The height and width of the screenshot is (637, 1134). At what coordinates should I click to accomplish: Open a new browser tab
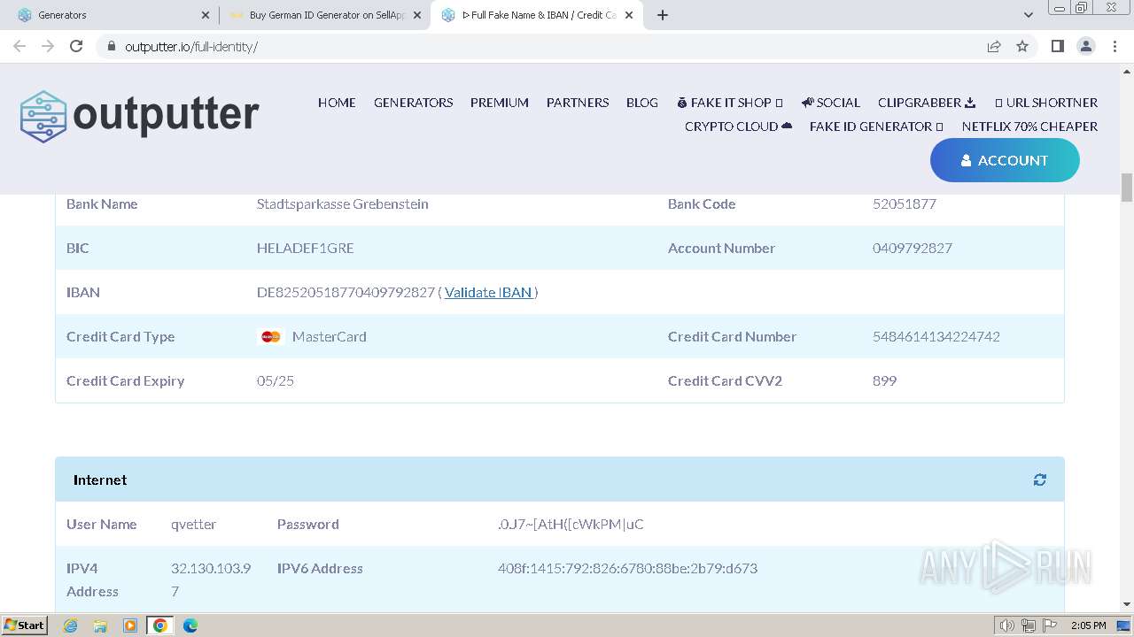[662, 15]
